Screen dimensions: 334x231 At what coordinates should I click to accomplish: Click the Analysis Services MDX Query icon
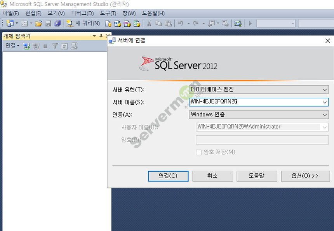[118, 23]
